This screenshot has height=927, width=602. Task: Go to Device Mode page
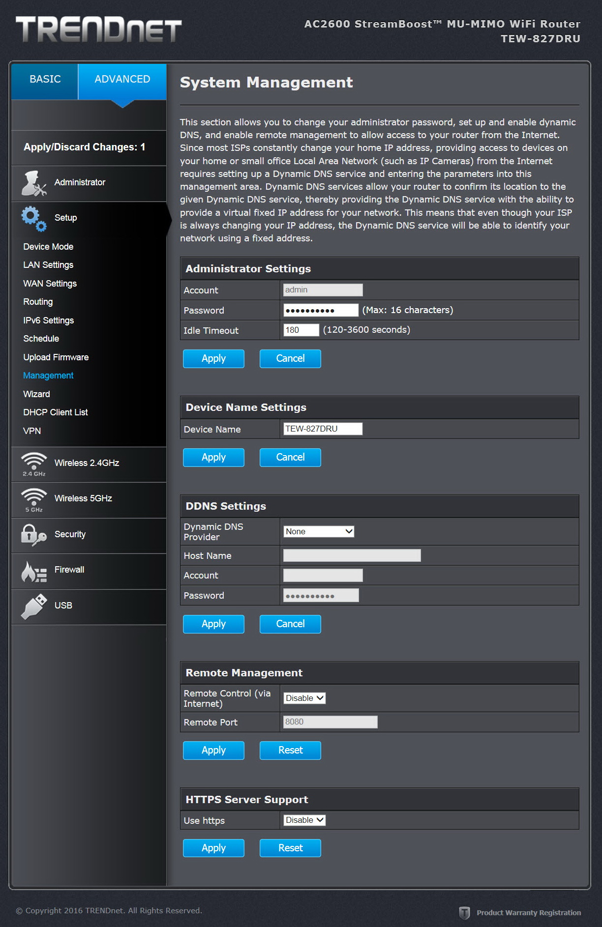(48, 247)
